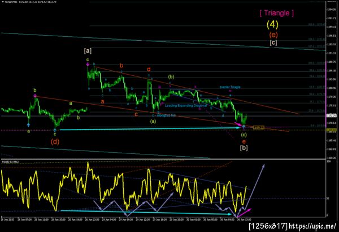This screenshot has height=232, width=339.
Task: Select the large red d wave label
Action: click(149, 70)
